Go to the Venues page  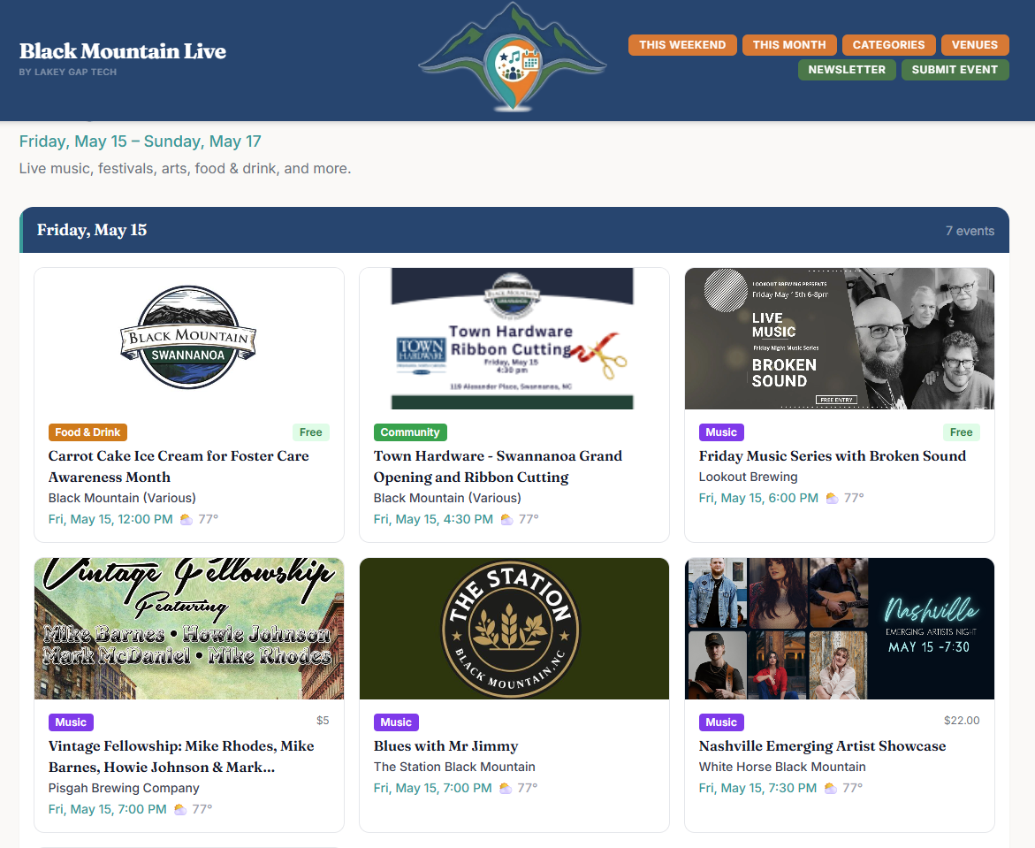pyautogui.click(x=975, y=45)
